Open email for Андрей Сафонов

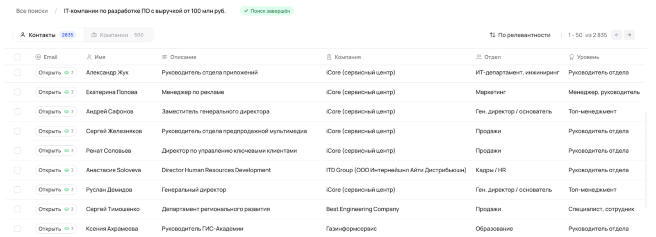tap(56, 111)
